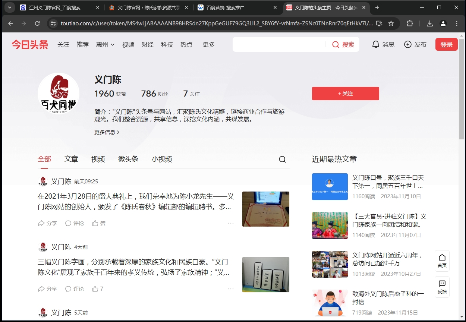Viewport: 466px width, 322px height.
Task: Click the red 登录 login button
Action: tap(446, 44)
